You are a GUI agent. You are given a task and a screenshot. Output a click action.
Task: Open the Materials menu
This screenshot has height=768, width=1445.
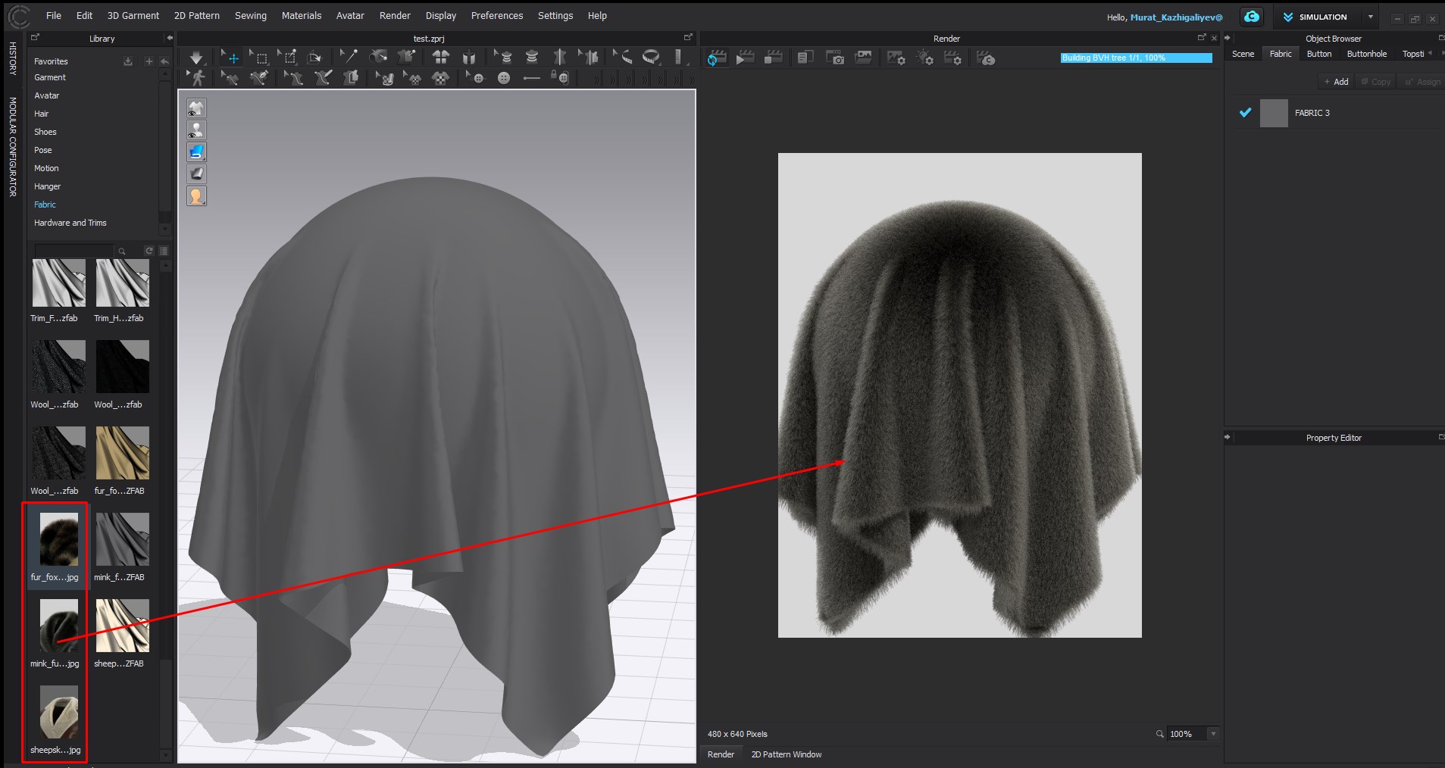301,15
